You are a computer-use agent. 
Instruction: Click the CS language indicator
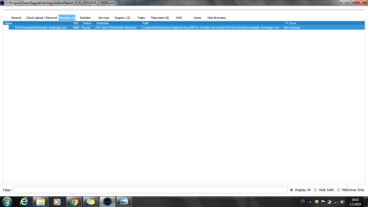pos(303,201)
